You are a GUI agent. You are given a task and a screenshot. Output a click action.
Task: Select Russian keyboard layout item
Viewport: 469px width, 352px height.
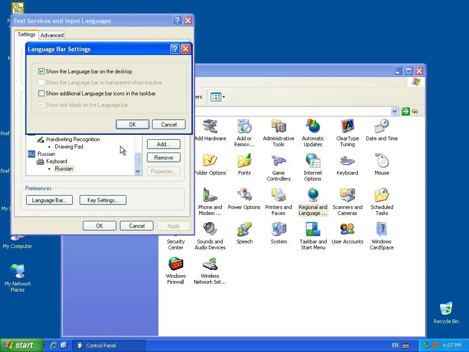64,169
